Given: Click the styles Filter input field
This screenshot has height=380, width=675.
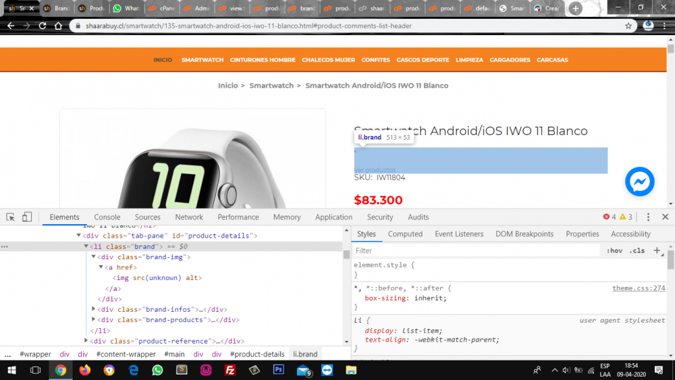Looking at the screenshot, I should pyautogui.click(x=473, y=250).
